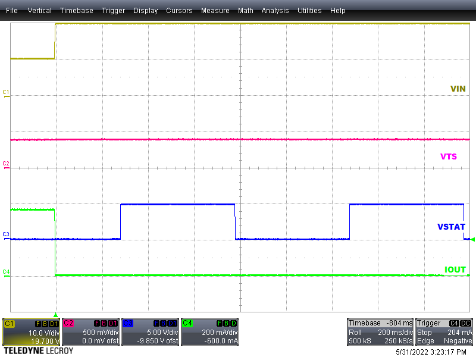Open the Measure menu
The height and width of the screenshot is (357, 476).
[215, 11]
